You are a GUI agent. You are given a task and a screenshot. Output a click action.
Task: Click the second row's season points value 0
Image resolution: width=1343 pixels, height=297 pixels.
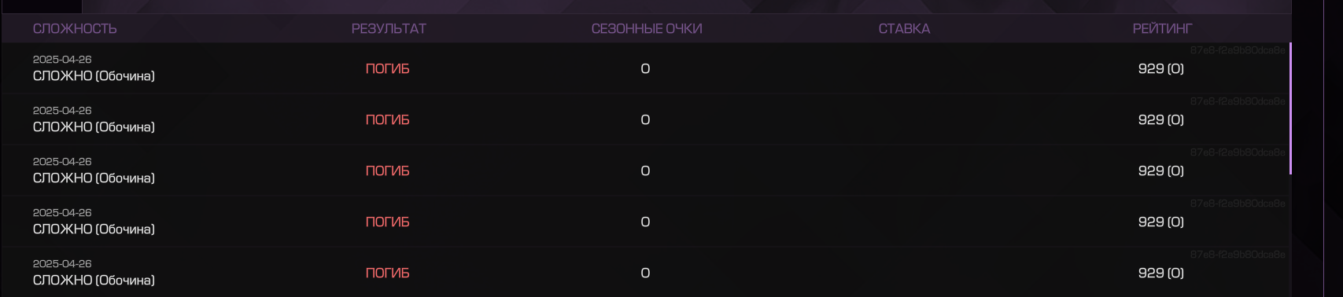coord(645,120)
